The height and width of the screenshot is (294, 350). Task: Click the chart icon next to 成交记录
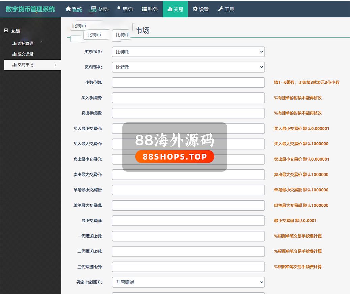(x=14, y=54)
